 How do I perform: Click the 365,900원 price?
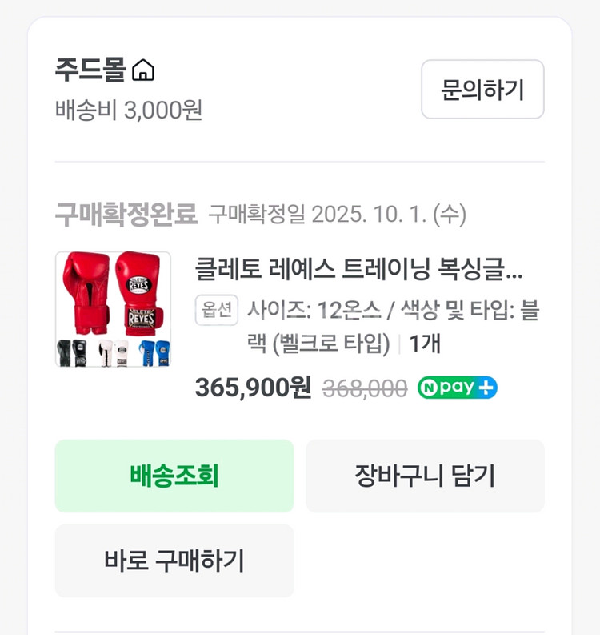[253, 388]
